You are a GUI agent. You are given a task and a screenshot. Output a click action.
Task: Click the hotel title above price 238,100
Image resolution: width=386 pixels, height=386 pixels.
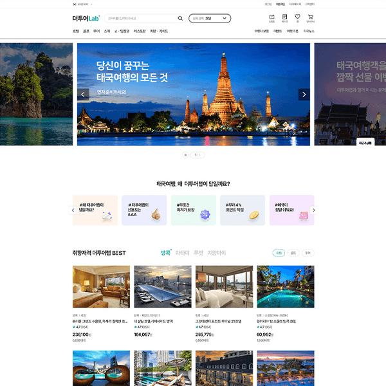tap(100, 321)
